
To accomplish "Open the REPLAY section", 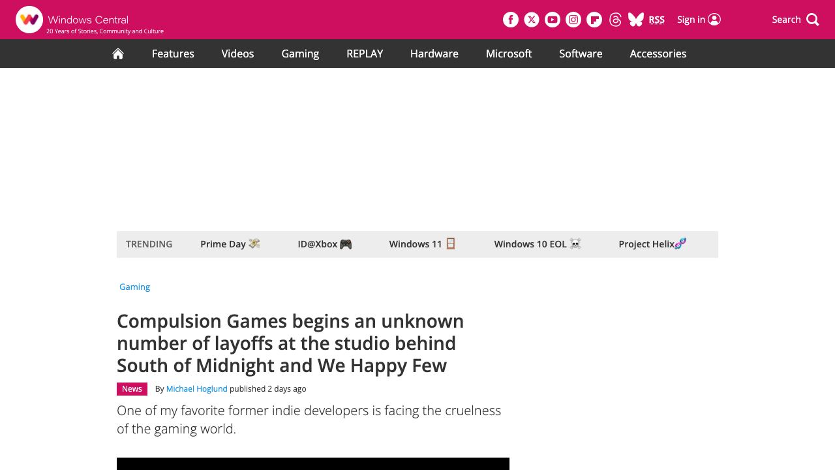I will (365, 54).
